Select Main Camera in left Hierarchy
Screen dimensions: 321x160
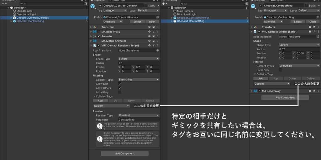coord(24,11)
